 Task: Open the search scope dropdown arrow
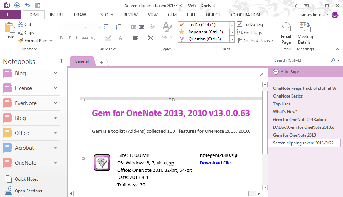coord(338,60)
